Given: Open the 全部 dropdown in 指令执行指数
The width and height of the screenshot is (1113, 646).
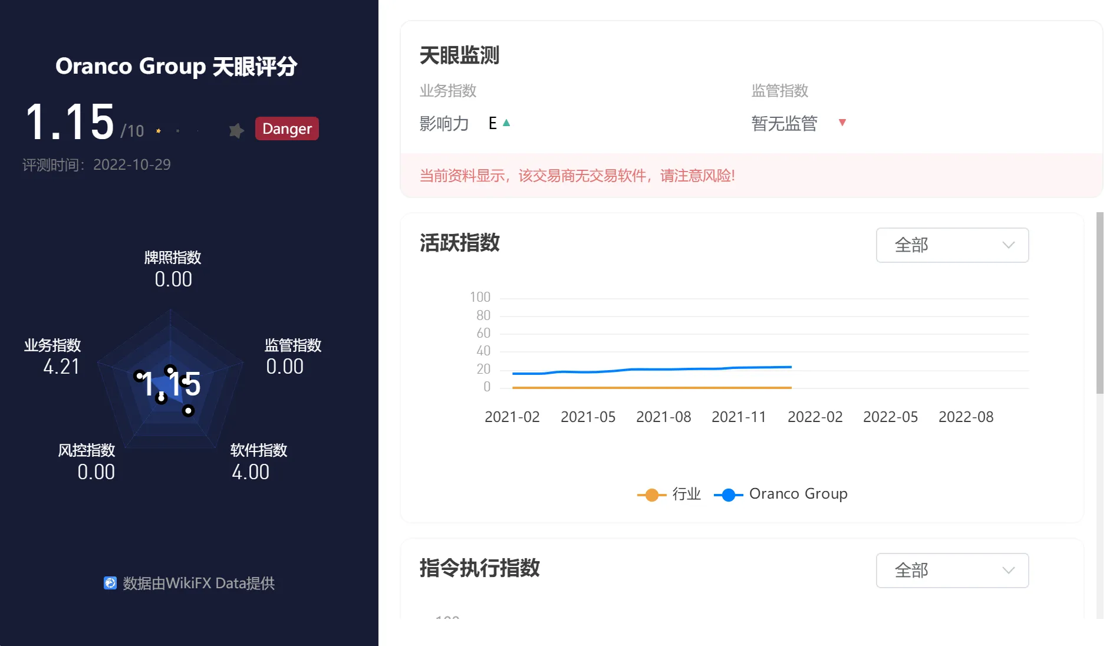Looking at the screenshot, I should click(x=952, y=570).
